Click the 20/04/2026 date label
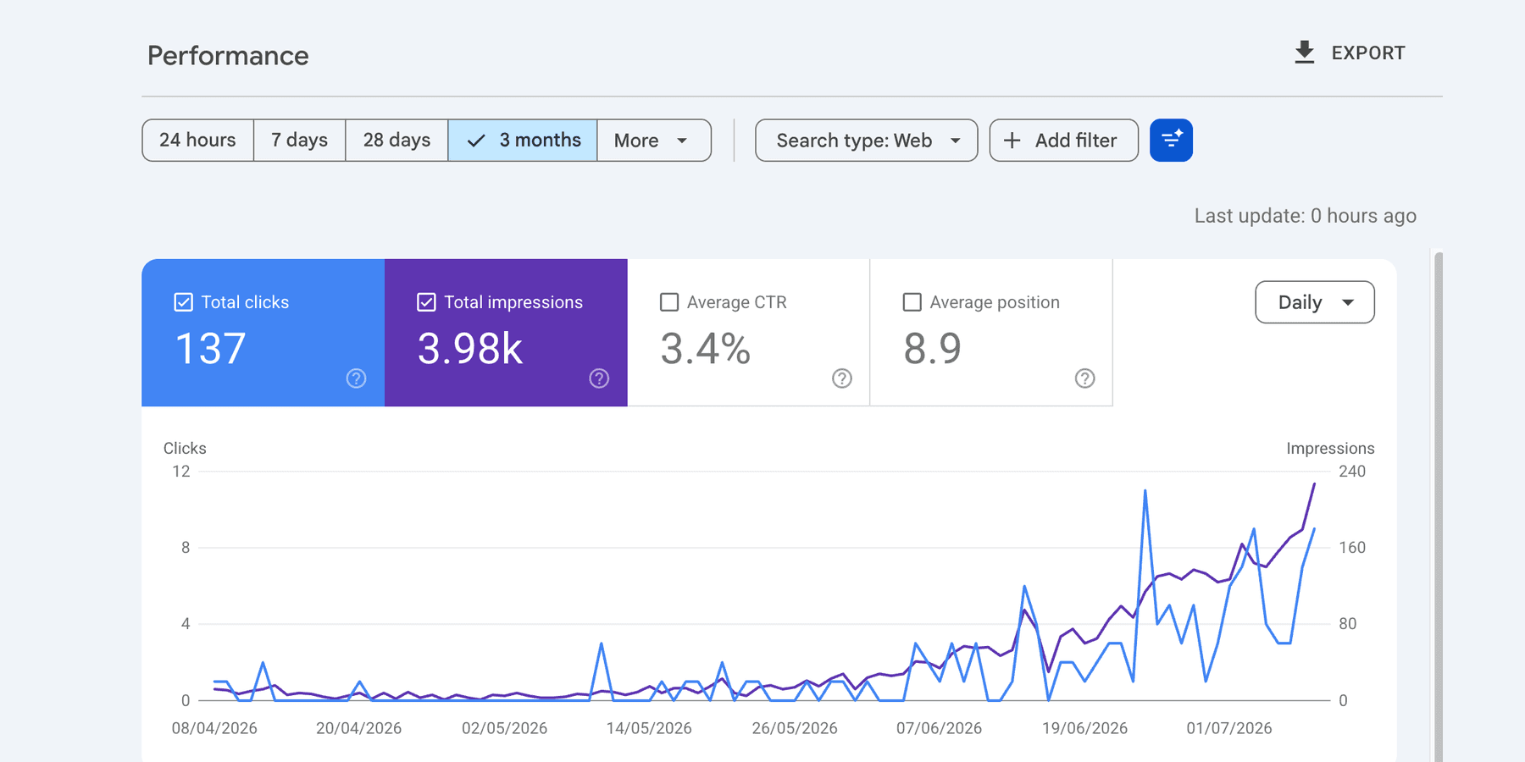Screen dimensions: 1525x762 pos(358,728)
